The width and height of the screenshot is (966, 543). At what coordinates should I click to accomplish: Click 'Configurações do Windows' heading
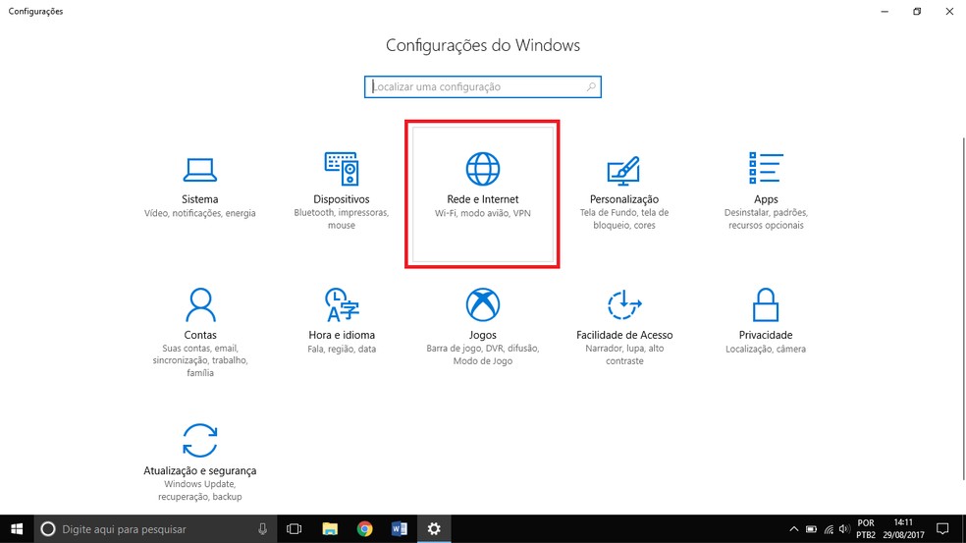[482, 45]
